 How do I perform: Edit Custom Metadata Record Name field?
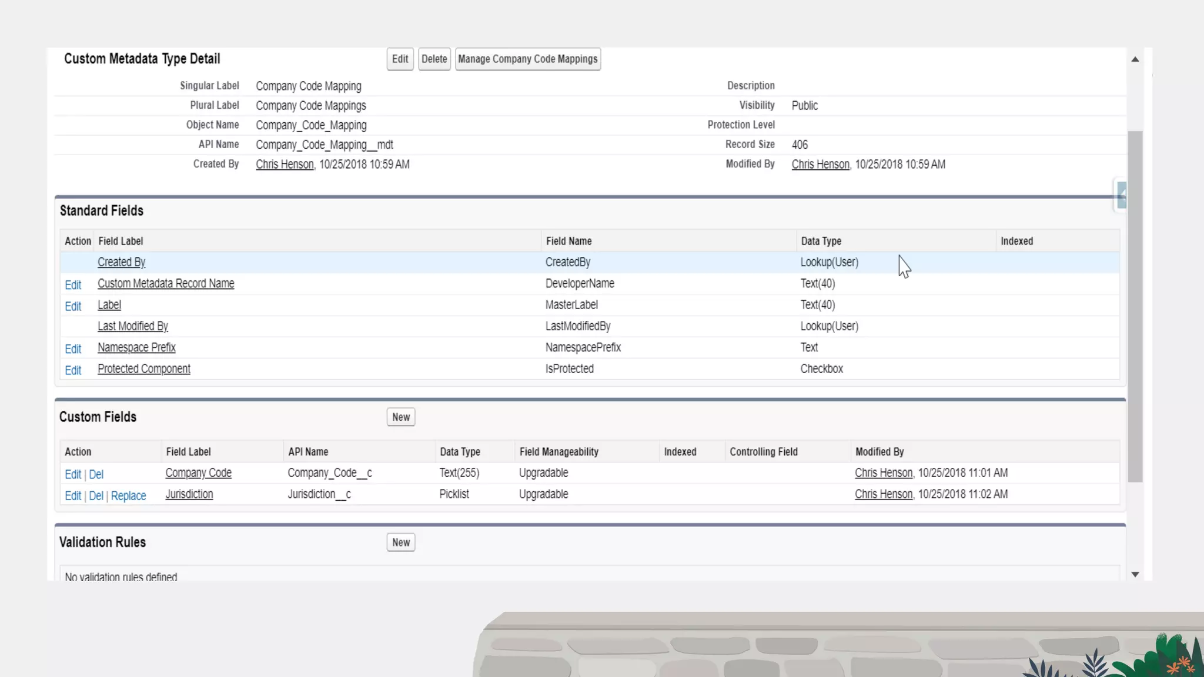pyautogui.click(x=73, y=285)
